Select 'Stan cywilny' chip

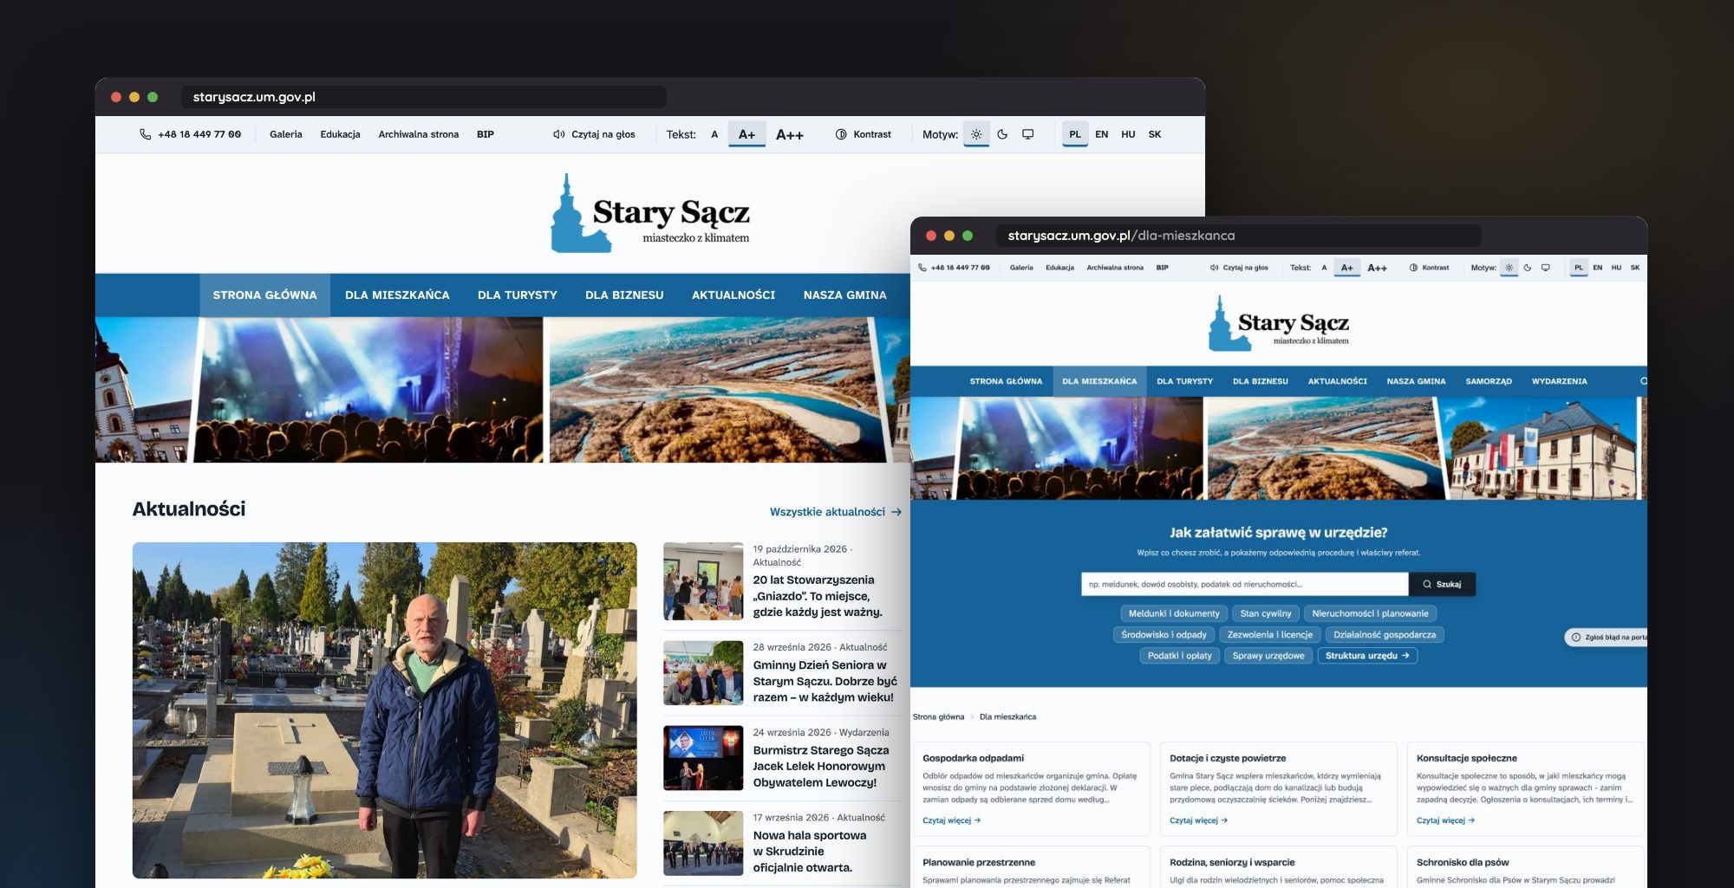pyautogui.click(x=1265, y=613)
